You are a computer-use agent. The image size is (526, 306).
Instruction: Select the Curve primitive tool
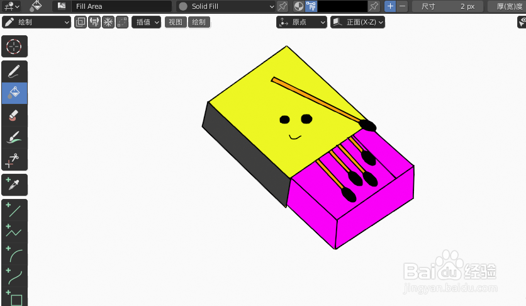click(x=14, y=276)
